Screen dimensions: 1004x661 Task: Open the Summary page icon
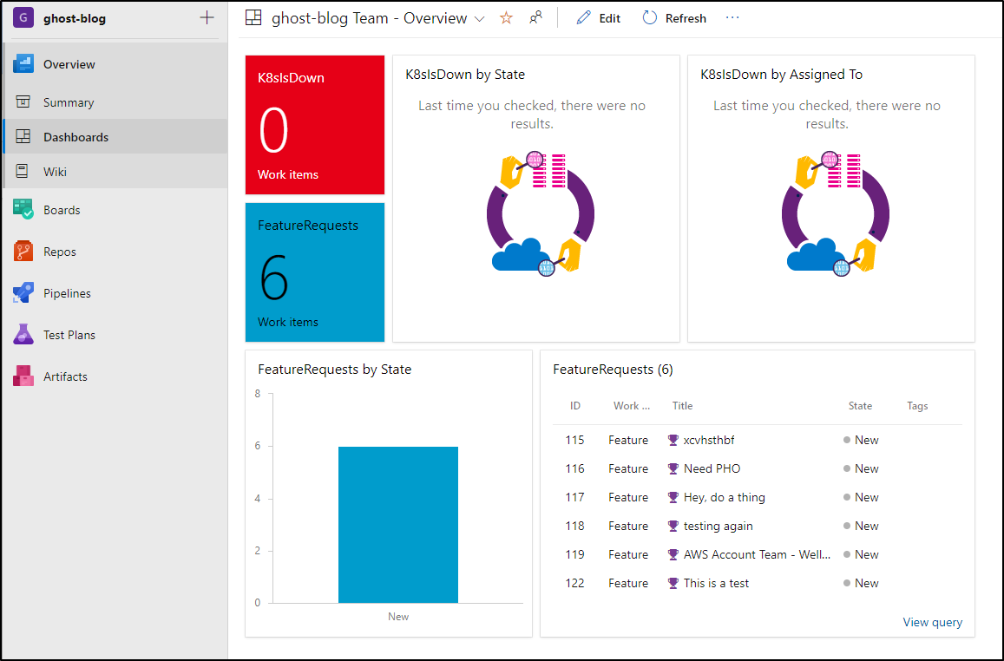pyautogui.click(x=23, y=102)
